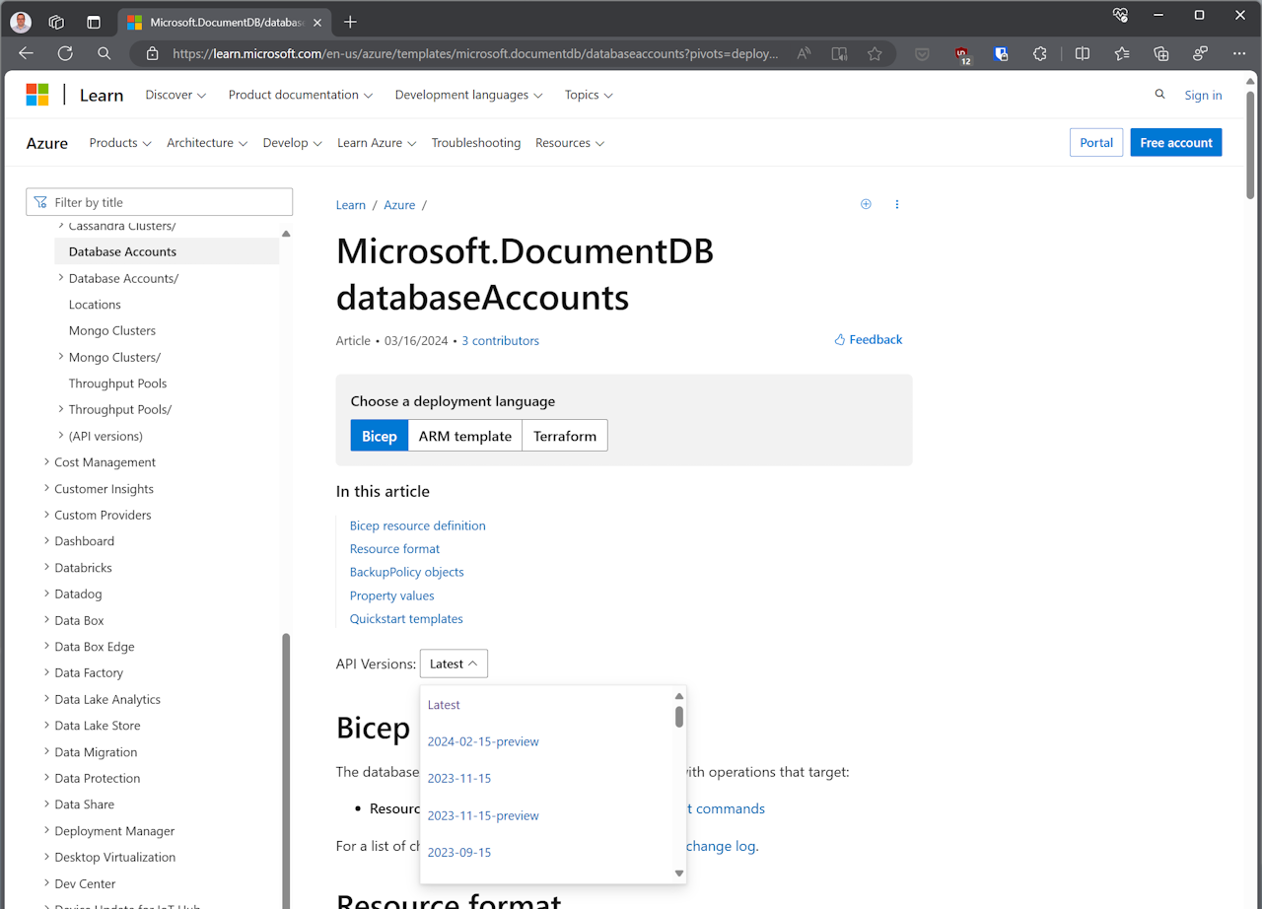Give article Feedback via thumbs-up link
Screen dimensions: 1262x909
point(868,339)
